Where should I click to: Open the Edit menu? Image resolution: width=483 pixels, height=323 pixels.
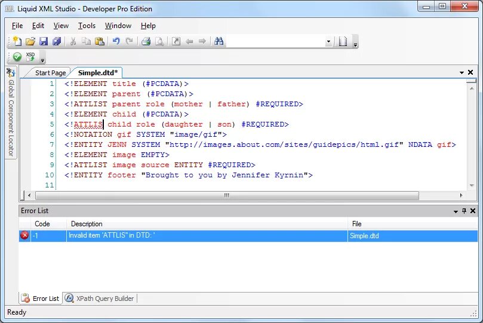click(38, 26)
